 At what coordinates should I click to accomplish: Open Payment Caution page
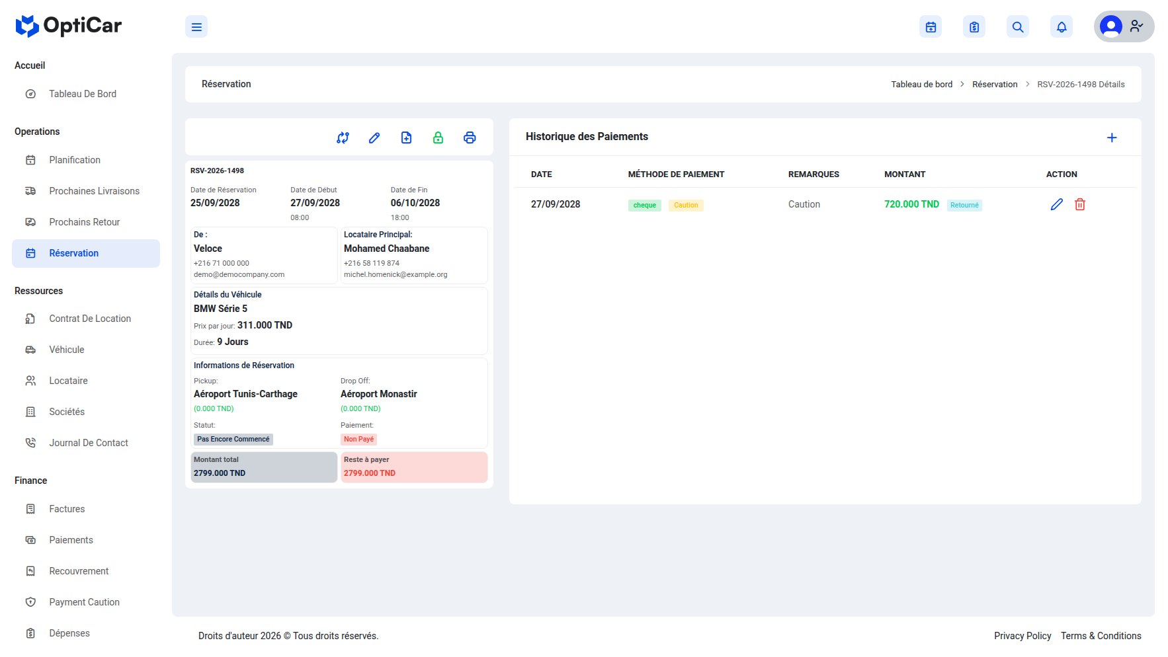pos(86,602)
